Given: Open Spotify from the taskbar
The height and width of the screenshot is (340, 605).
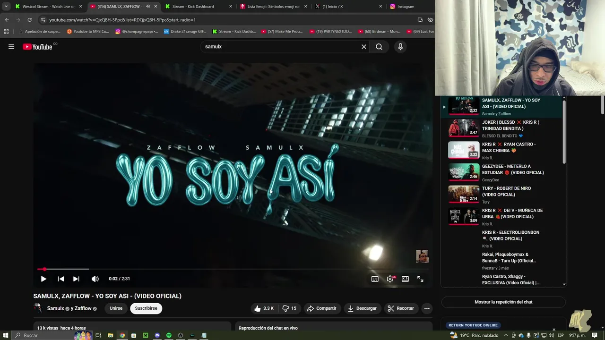Looking at the screenshot, I should pos(169,335).
